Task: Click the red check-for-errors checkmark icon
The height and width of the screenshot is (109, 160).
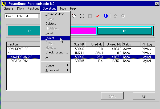Action: 98,16
